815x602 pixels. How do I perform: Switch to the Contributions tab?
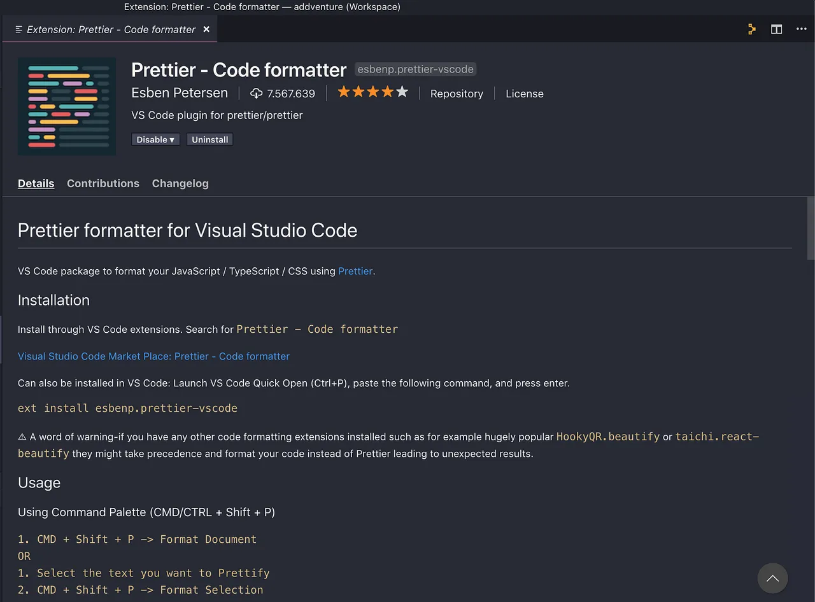click(x=103, y=183)
